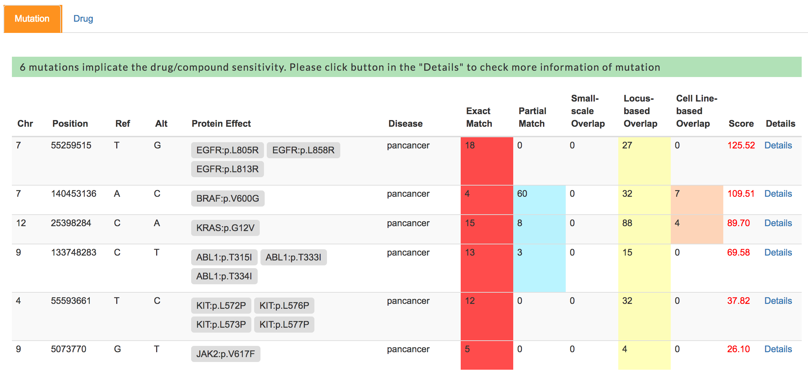
Task: Select the EGFR:p.L858R protein tag
Action: tap(303, 150)
